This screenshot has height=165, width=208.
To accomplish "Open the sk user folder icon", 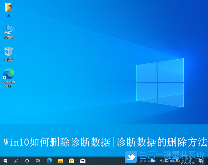I will point(9,9).
